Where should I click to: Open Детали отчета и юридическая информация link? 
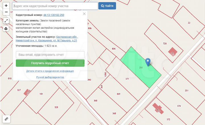pyautogui.click(x=50, y=71)
